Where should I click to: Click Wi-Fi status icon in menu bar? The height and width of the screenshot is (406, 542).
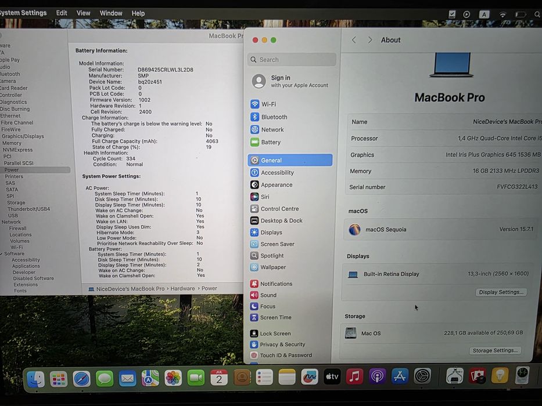click(502, 14)
